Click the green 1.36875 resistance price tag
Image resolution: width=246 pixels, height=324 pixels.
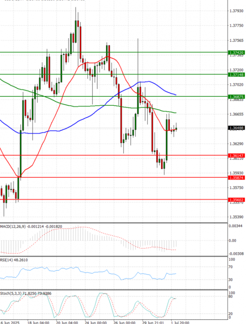pyautogui.click(x=236, y=97)
